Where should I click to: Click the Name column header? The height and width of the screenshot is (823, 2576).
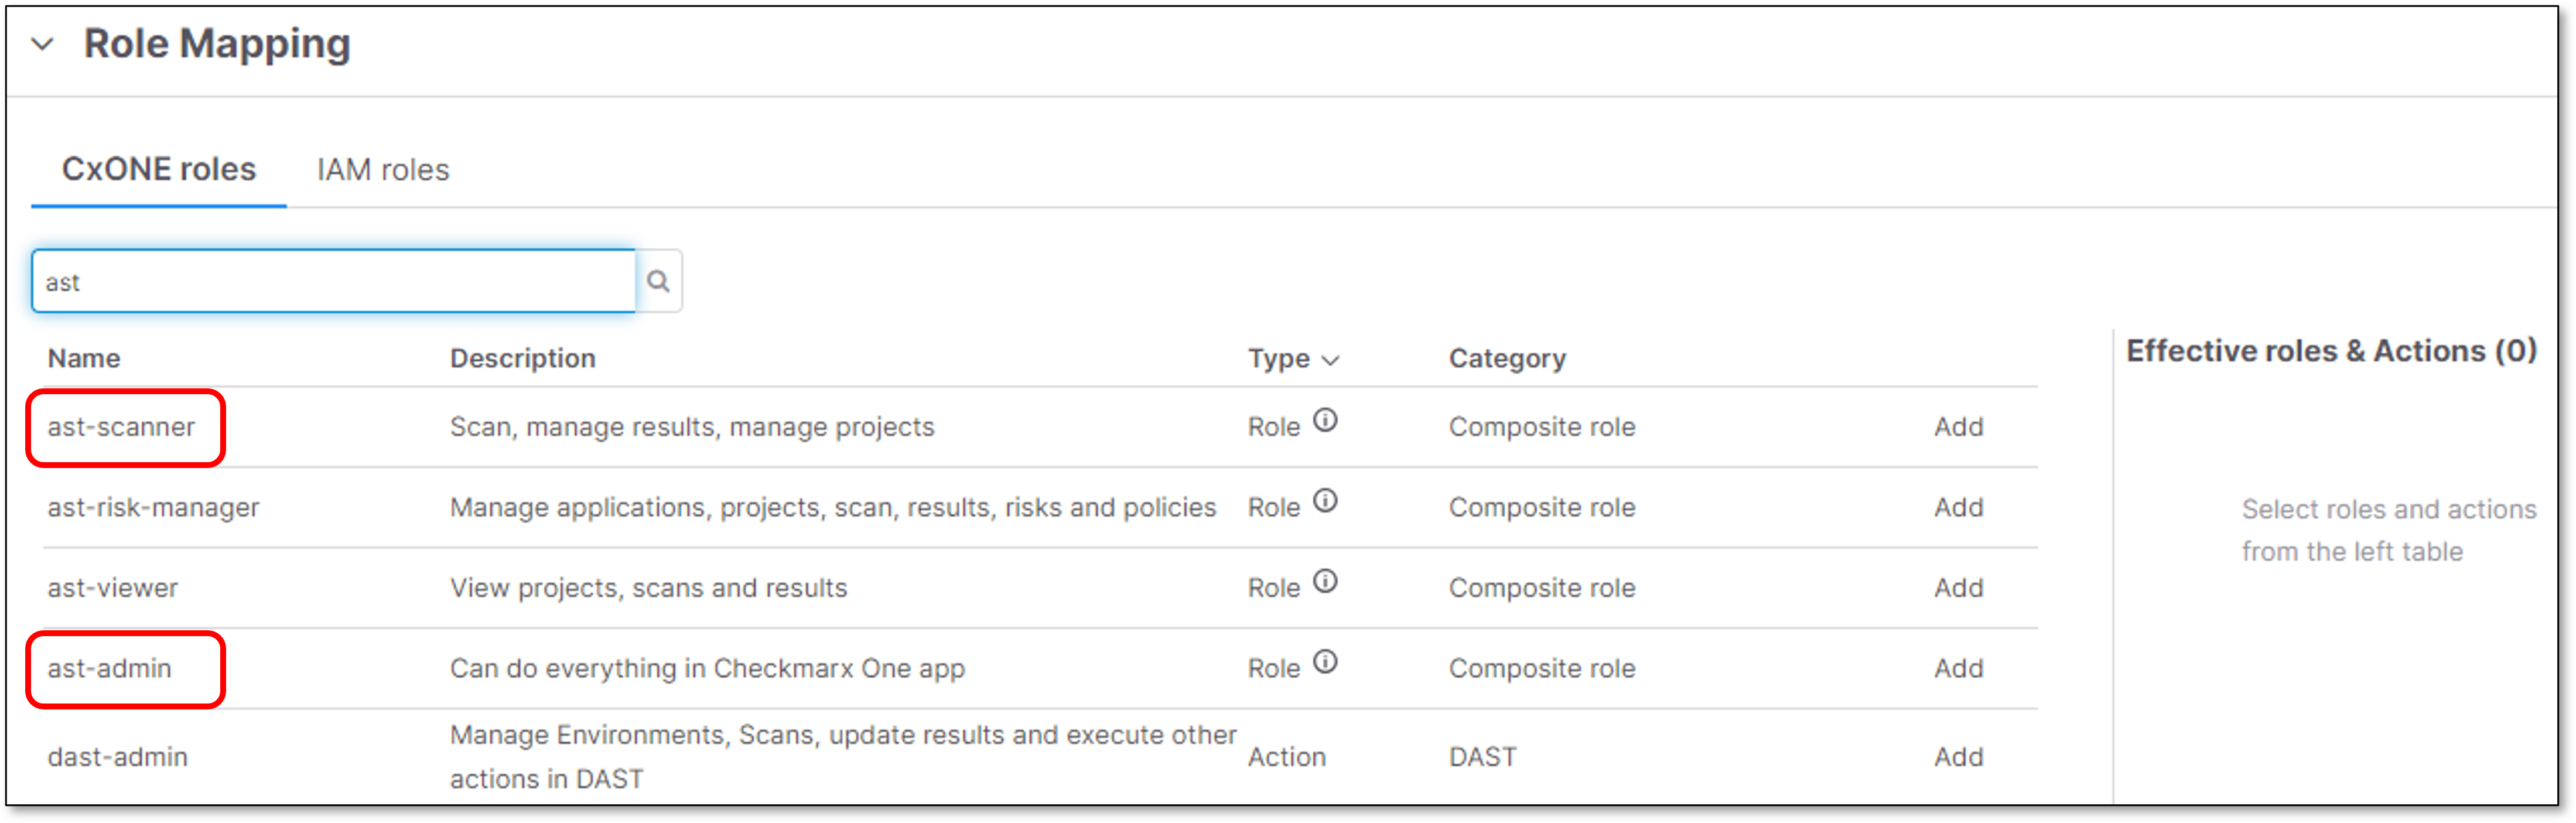click(84, 358)
